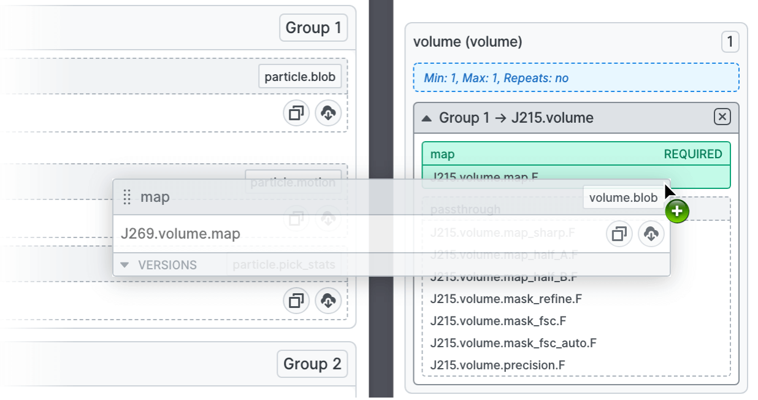This screenshot has width=758, height=400.
Task: Click the volume input count badge
Action: 730,42
